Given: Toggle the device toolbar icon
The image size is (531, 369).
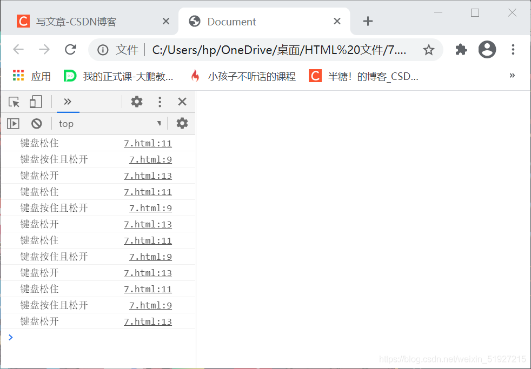Looking at the screenshot, I should 36,102.
